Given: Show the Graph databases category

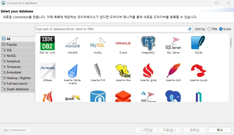Looking at the screenshot, I should coord(18,89).
